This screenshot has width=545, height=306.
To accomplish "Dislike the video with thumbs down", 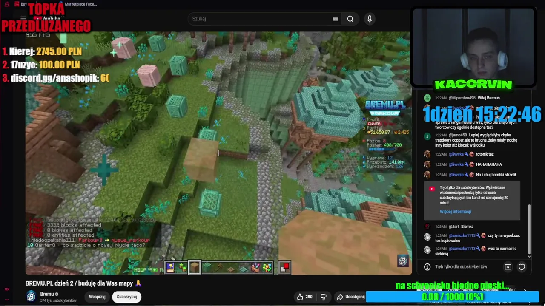I will click(324, 297).
